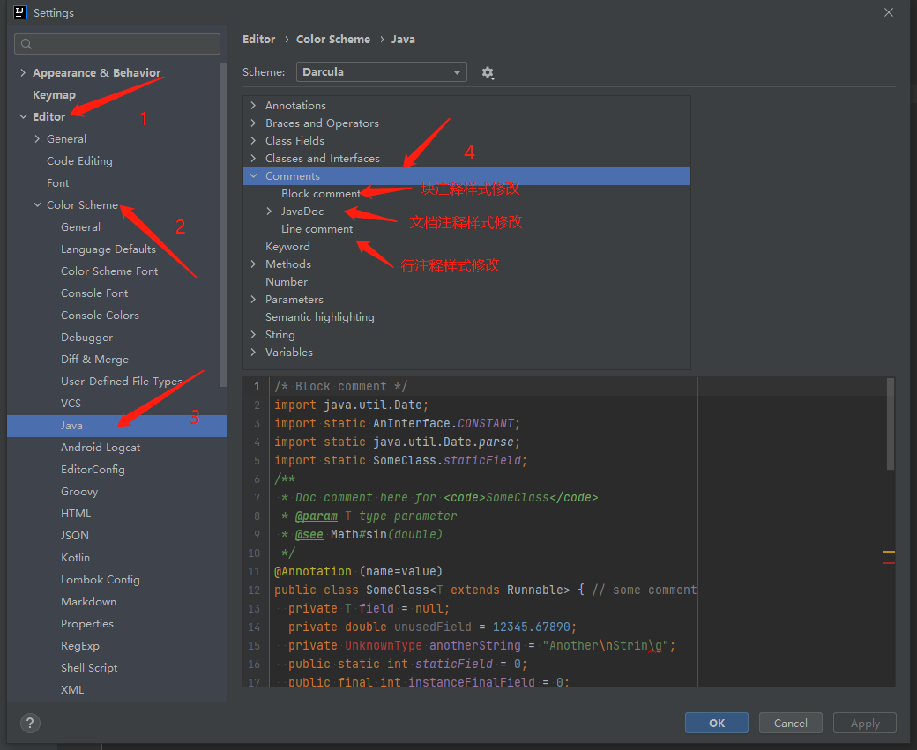This screenshot has width=917, height=750.
Task: Select VCS color settings
Action: pos(71,404)
